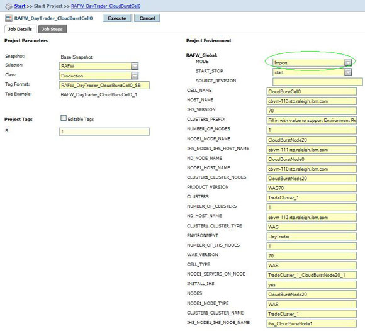Click the ND_NODE_NAME input field
Image resolution: width=365 pixels, height=331 pixels.
point(312,159)
